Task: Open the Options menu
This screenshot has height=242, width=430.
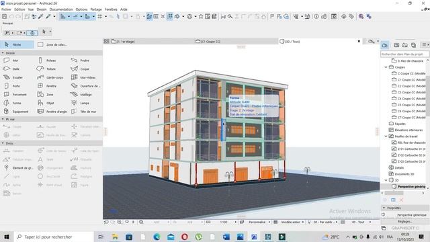Action: (x=81, y=9)
